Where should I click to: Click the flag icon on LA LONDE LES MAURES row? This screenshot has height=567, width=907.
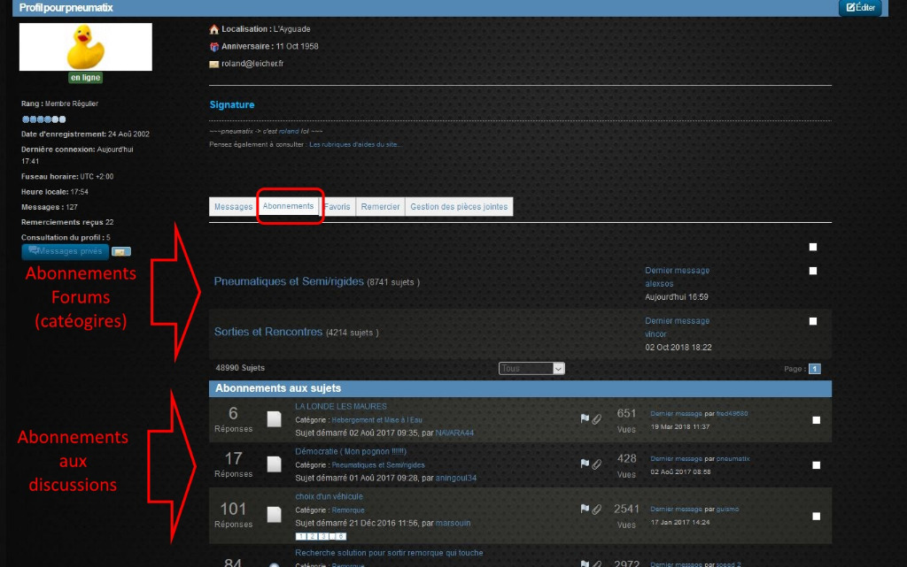coord(585,419)
